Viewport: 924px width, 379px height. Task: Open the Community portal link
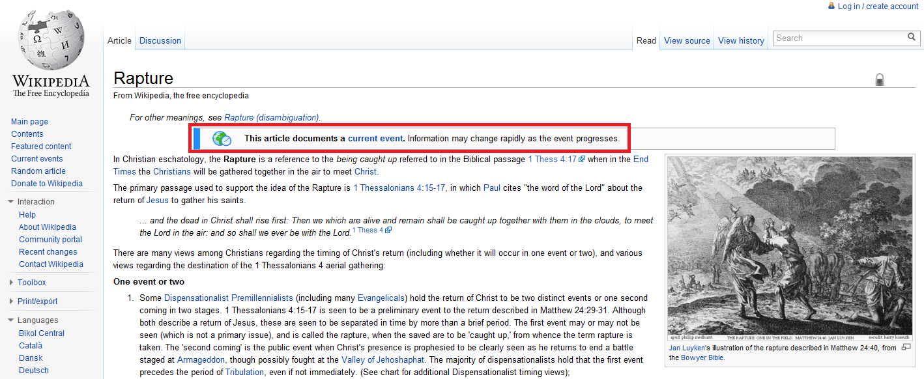[50, 240]
